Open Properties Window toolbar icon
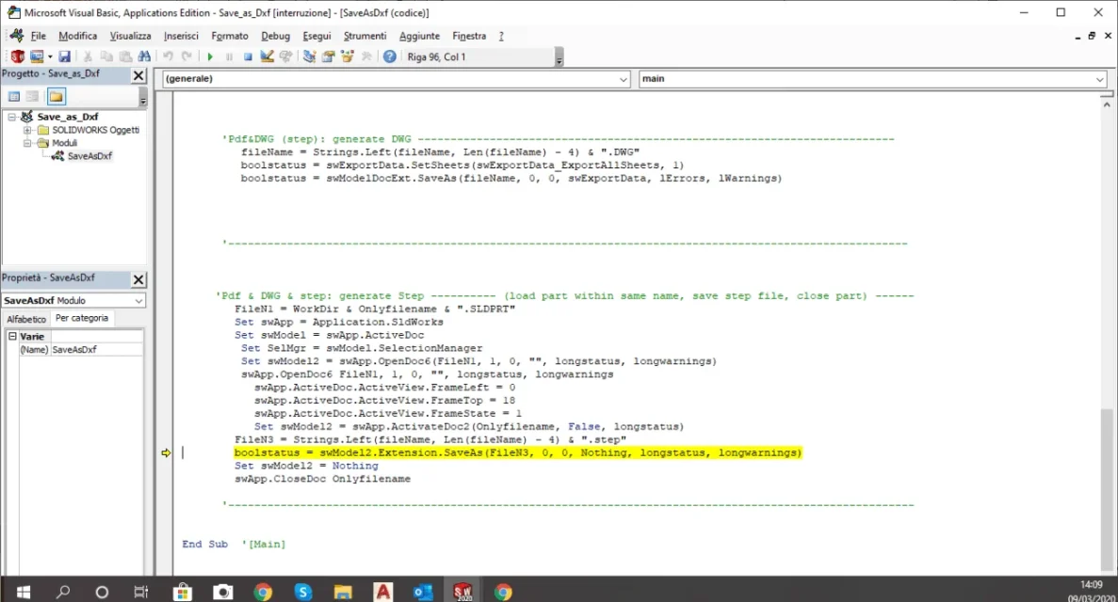The width and height of the screenshot is (1118, 602). (328, 56)
